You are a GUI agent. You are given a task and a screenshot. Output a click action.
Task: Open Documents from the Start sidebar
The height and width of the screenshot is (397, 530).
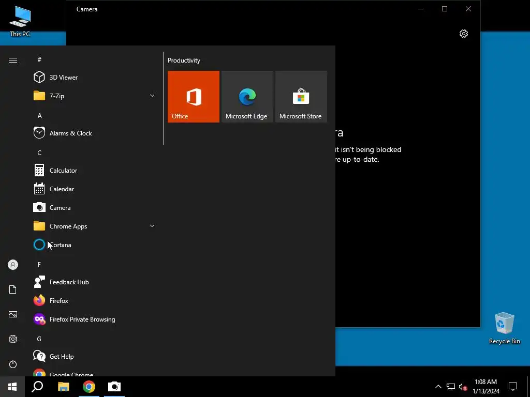click(x=13, y=289)
